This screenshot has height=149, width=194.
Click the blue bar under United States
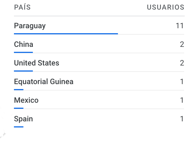click(23, 71)
